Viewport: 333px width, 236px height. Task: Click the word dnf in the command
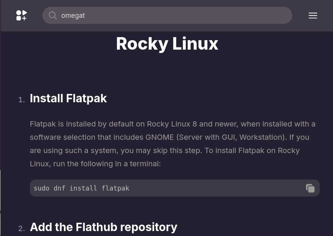59,188
